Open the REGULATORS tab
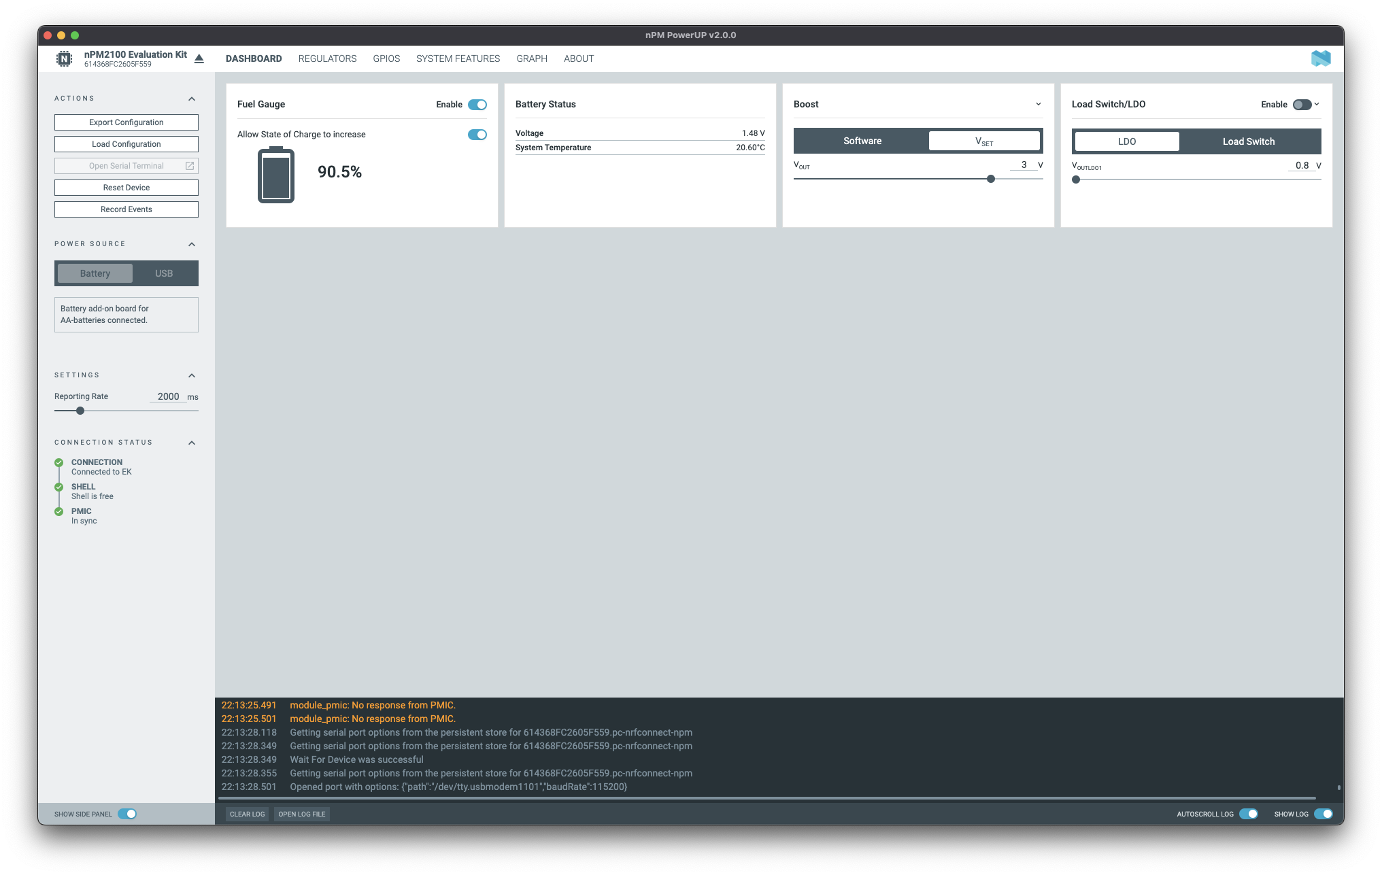The width and height of the screenshot is (1382, 875). [x=327, y=58]
